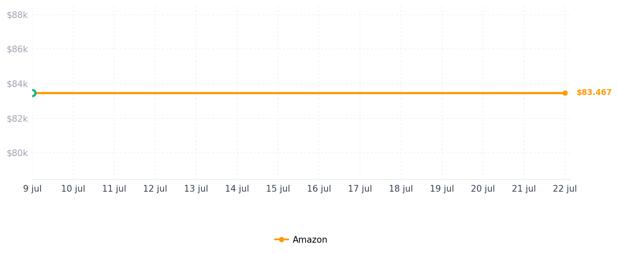Click the $88k y-axis label
The width and height of the screenshot is (618, 254).
pyautogui.click(x=17, y=15)
